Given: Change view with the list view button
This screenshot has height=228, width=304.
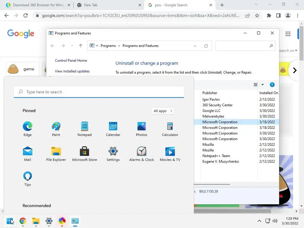Looking at the screenshot, I should [x=256, y=85].
